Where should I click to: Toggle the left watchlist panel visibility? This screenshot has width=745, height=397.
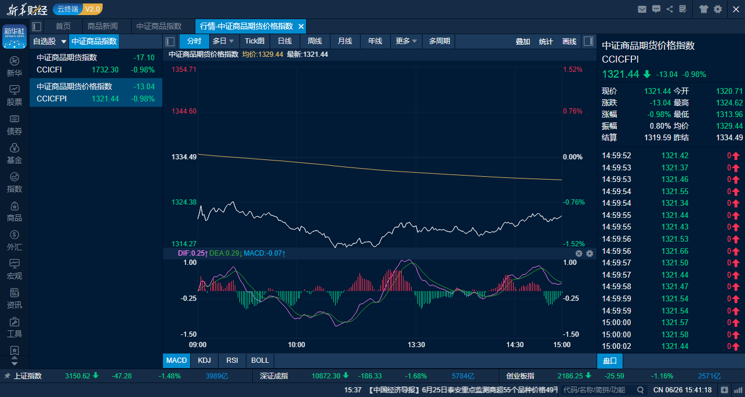[37, 26]
